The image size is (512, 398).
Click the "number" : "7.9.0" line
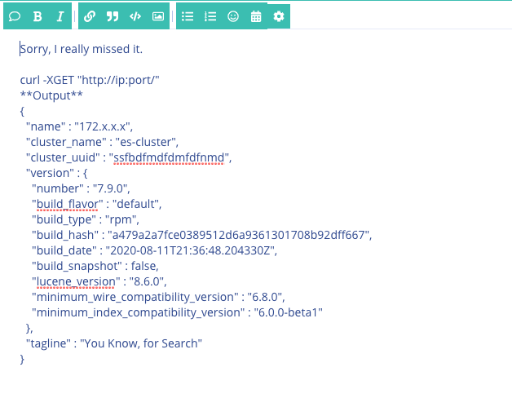pyautogui.click(x=81, y=188)
